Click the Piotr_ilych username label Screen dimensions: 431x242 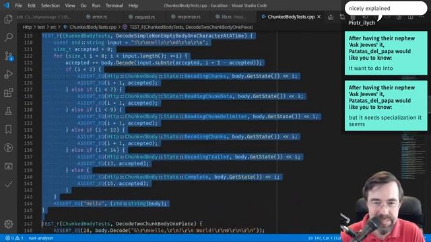point(362,23)
